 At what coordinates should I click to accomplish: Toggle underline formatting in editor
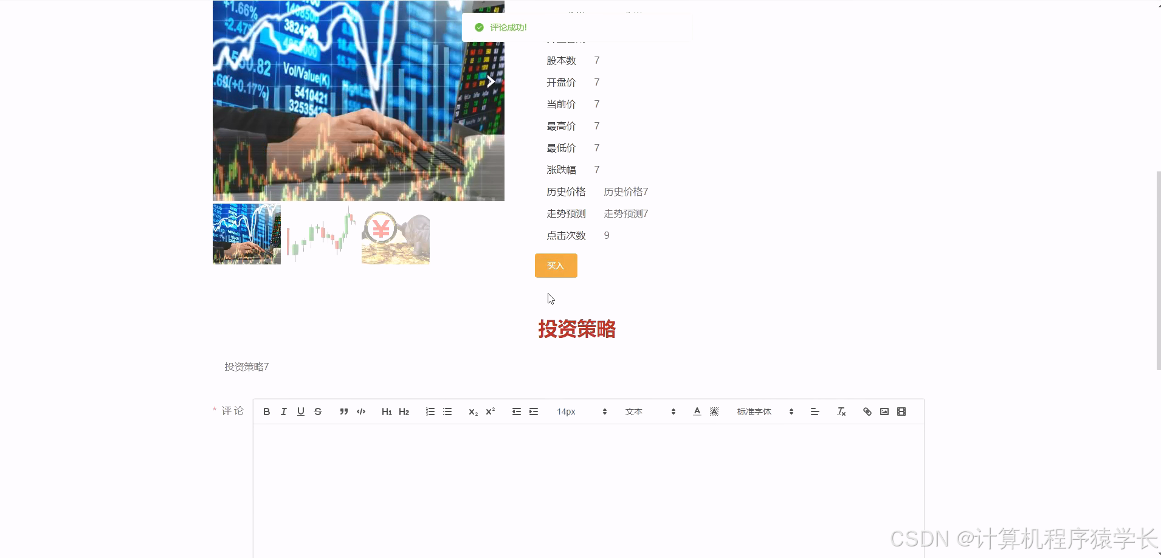pos(300,412)
